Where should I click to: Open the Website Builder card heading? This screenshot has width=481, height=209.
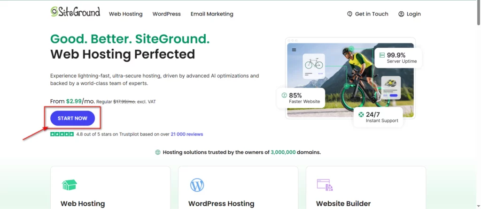(343, 203)
